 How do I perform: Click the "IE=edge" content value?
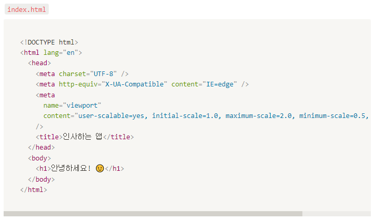pyautogui.click(x=220, y=84)
